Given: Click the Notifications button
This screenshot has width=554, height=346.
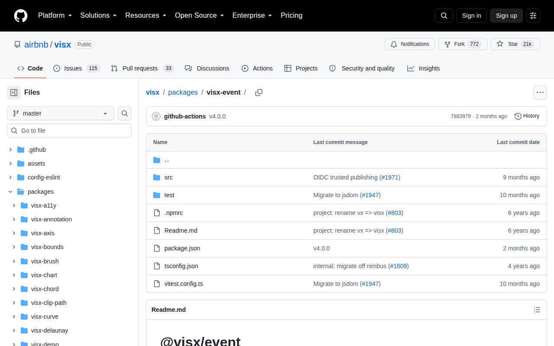Looking at the screenshot, I should pyautogui.click(x=410, y=44).
